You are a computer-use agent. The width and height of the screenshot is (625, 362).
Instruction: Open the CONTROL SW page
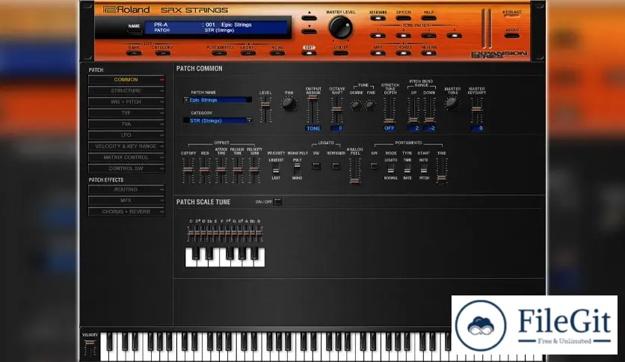[126, 168]
